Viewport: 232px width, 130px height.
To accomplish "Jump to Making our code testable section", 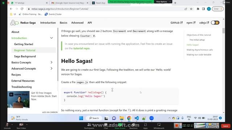I will point(199,55).
